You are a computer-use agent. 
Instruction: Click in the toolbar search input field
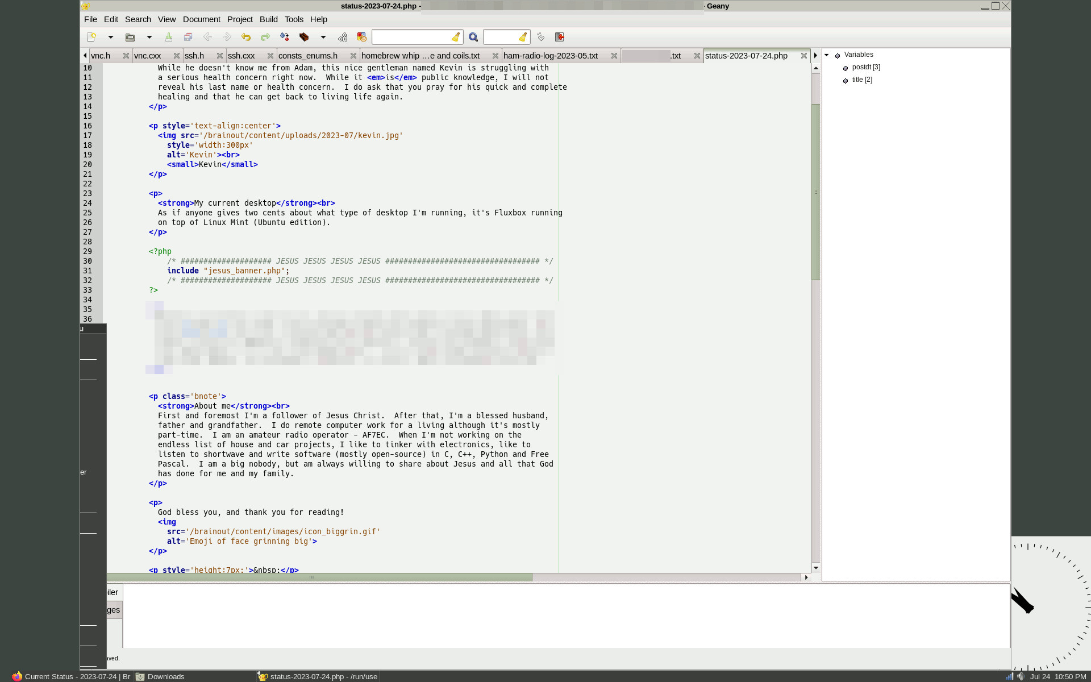(412, 37)
